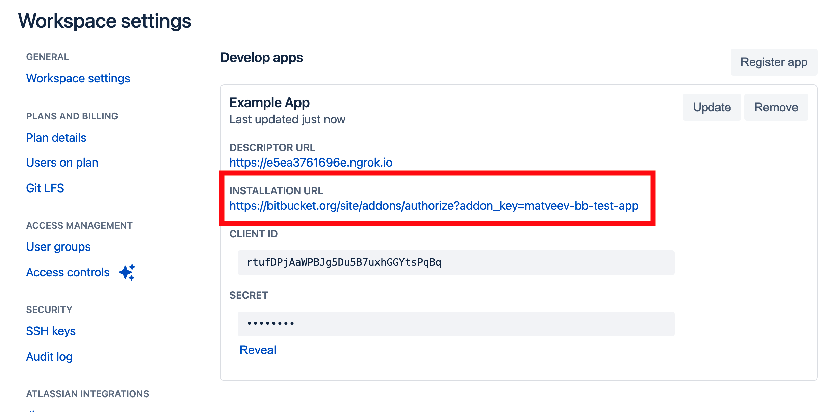Screen dimensions: 834x412
Task: Click the 'Last updated just now' text
Action: point(287,119)
